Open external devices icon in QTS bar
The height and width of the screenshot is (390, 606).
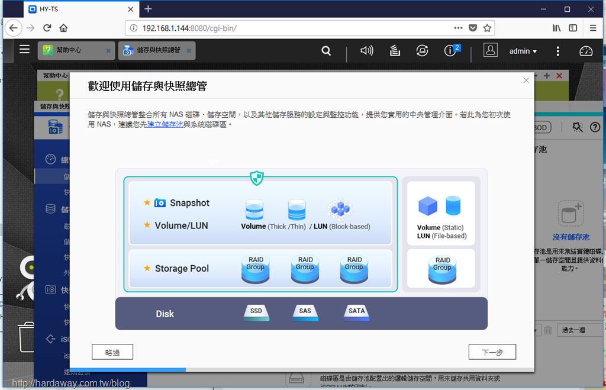pyautogui.click(x=422, y=51)
